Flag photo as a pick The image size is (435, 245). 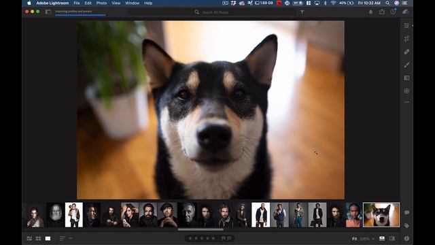(224, 238)
